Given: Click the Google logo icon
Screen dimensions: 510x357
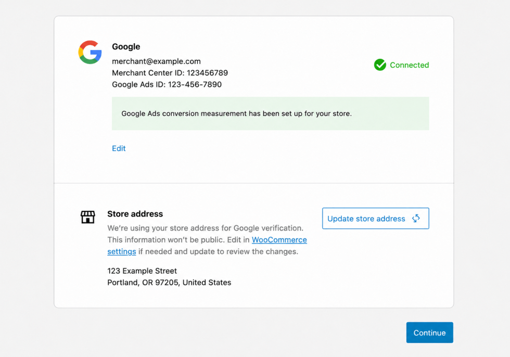Looking at the screenshot, I should tap(90, 52).
